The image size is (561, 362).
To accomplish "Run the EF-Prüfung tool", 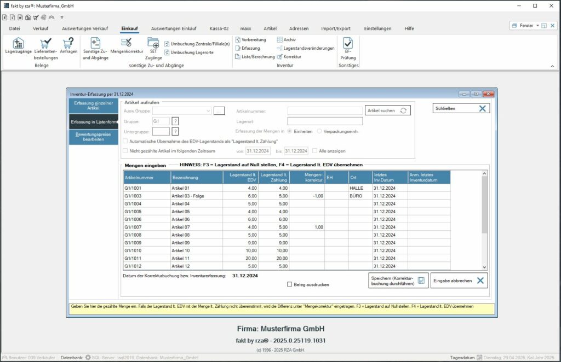I will [349, 49].
